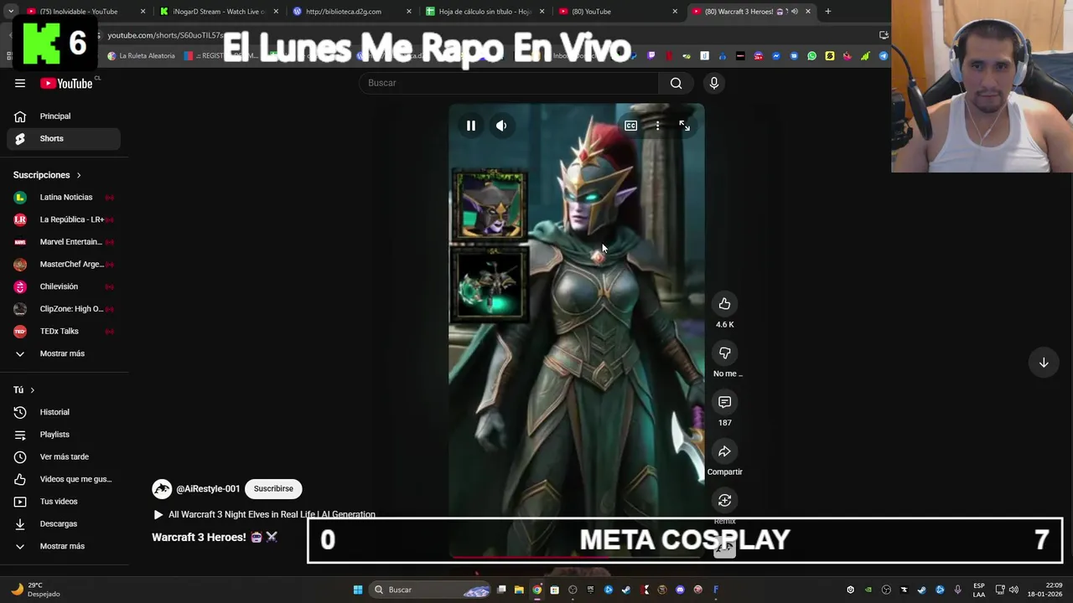Image resolution: width=1073 pixels, height=603 pixels.
Task: Open the Latina Noticias channel
Action: click(x=64, y=197)
